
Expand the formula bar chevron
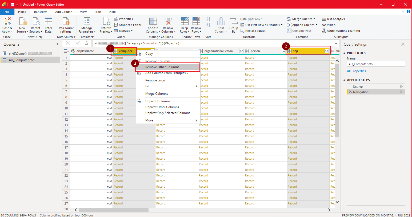tap(336, 43)
